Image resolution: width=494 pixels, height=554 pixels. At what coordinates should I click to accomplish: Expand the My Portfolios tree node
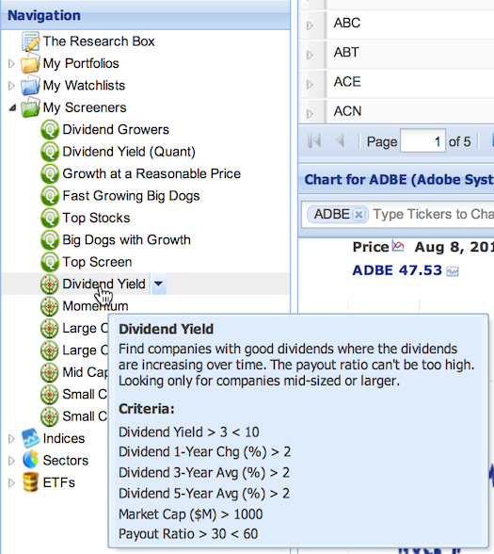(x=11, y=64)
